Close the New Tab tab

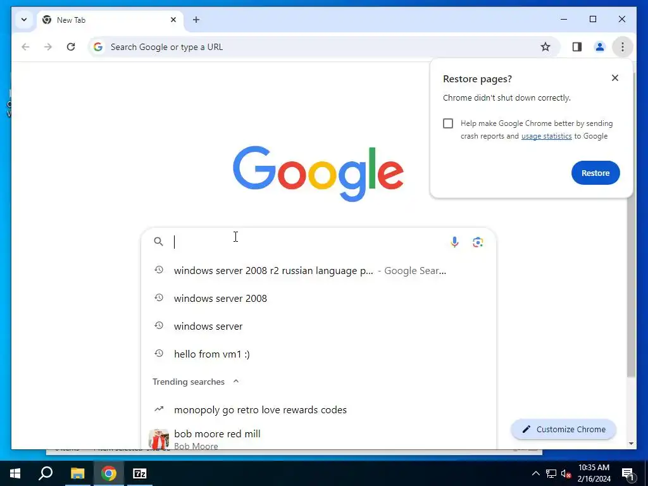point(173,20)
